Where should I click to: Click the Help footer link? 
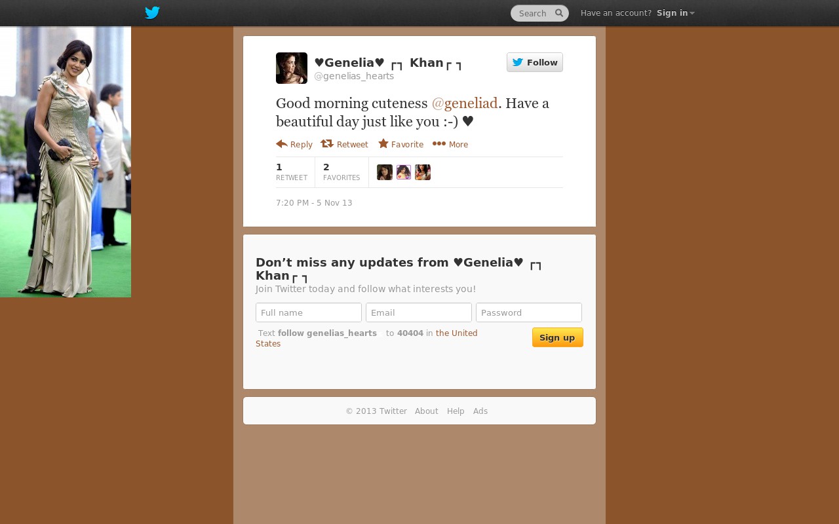[x=456, y=411]
